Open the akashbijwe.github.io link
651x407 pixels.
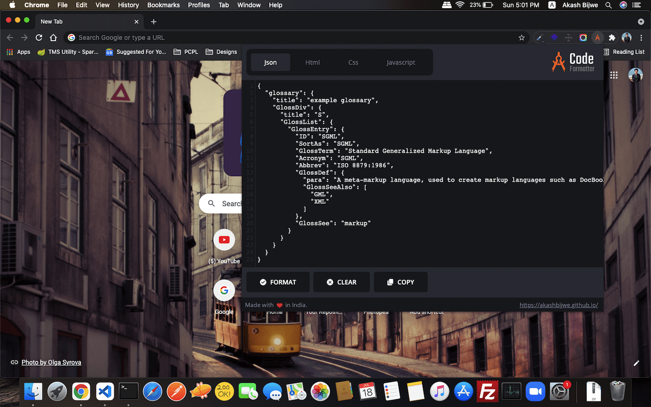coord(558,305)
